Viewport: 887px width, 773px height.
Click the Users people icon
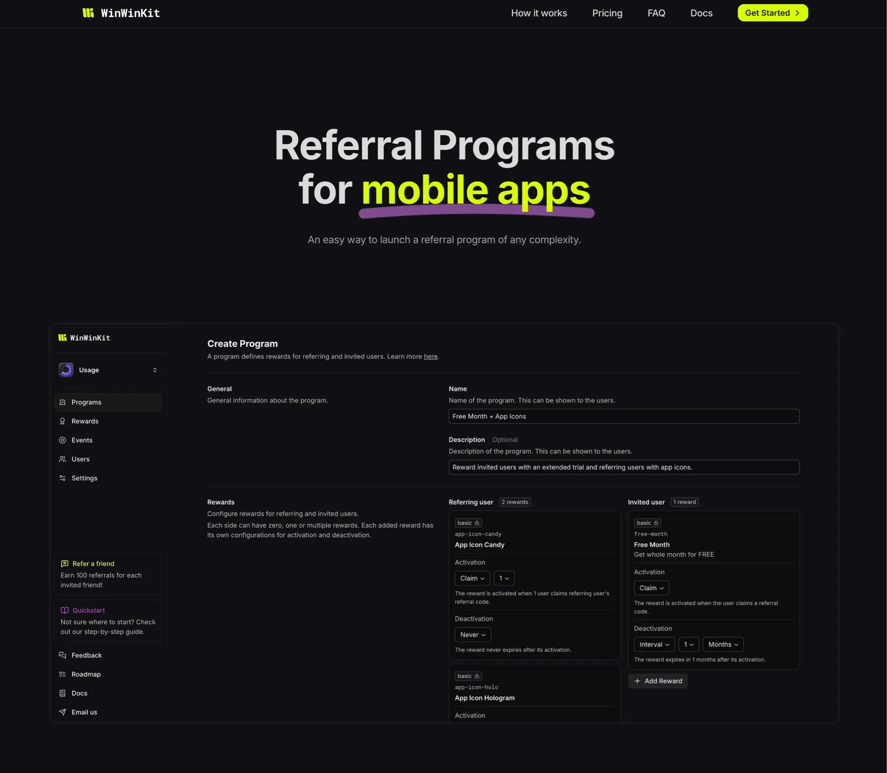pos(63,459)
